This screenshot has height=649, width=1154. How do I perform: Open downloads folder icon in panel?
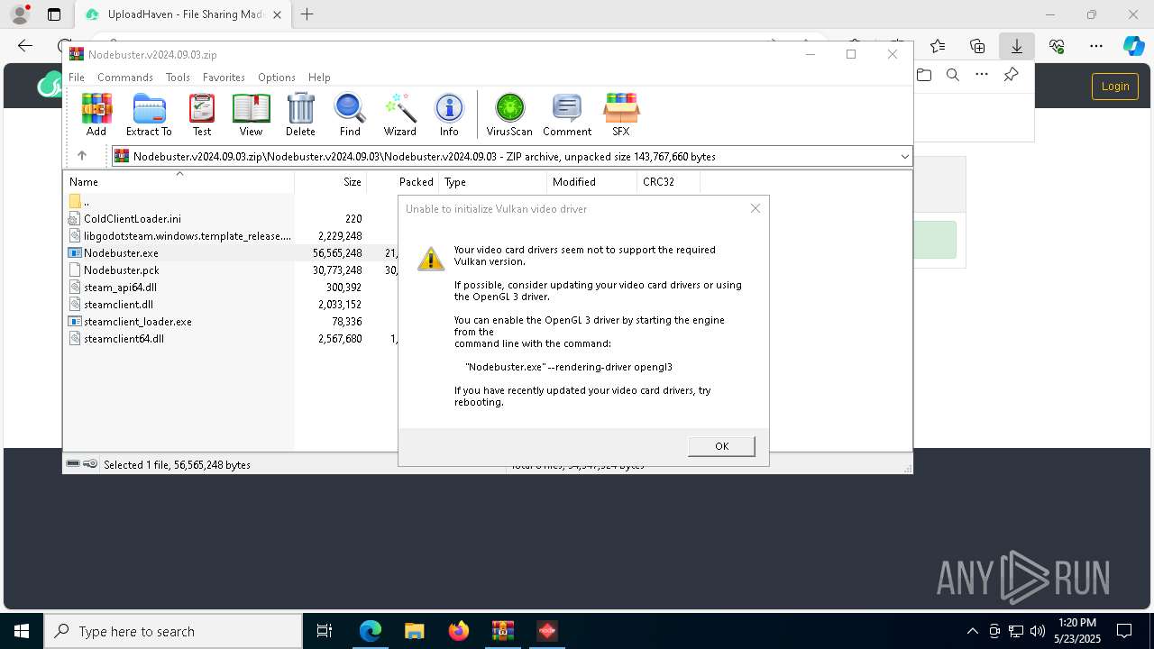click(x=923, y=75)
